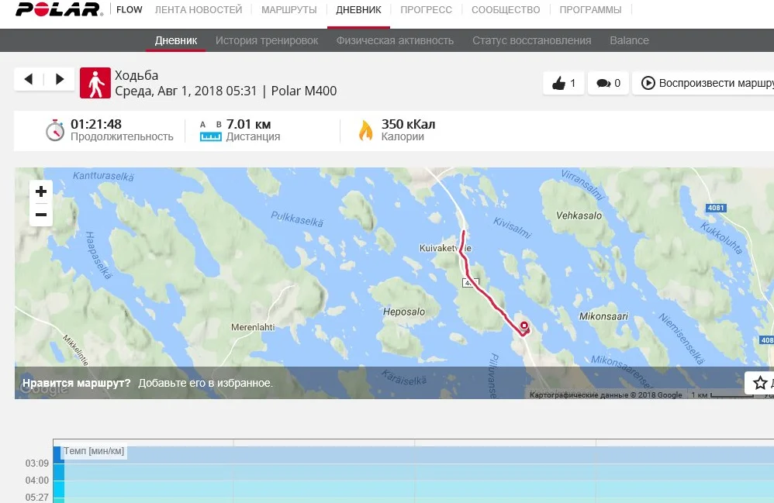Open the Физическая активность tab
Image resolution: width=774 pixels, height=503 pixels.
[x=395, y=40]
